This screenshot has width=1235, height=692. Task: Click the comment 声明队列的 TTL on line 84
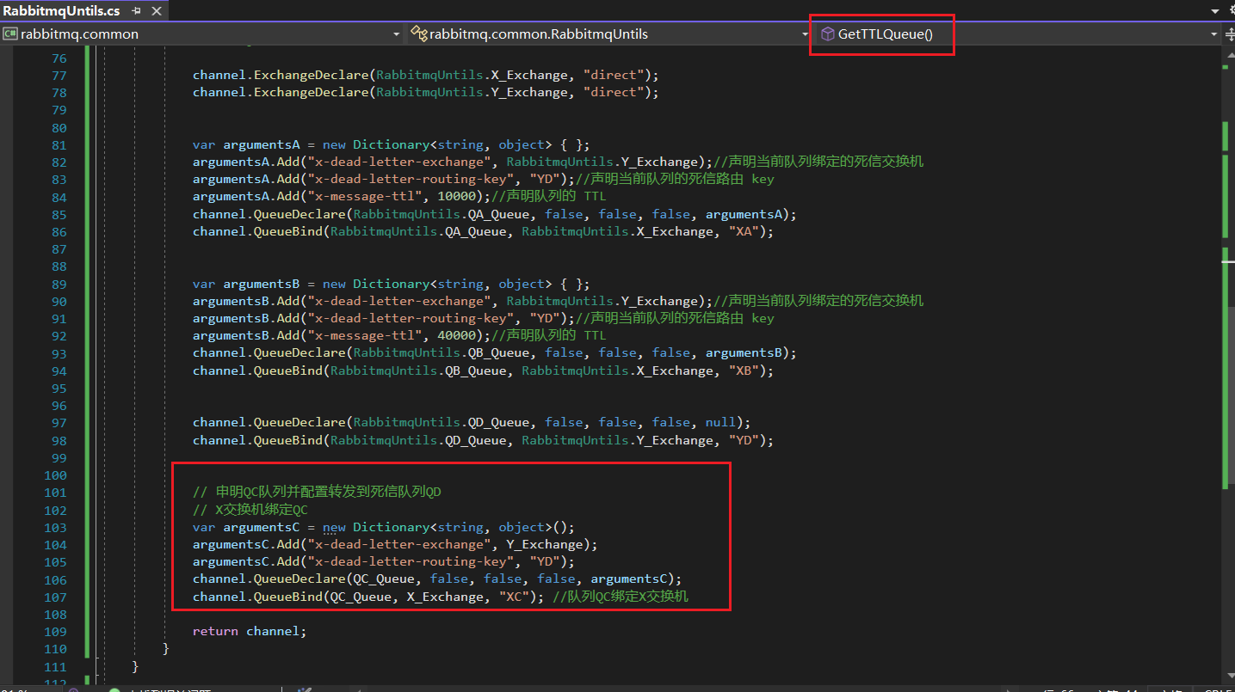coord(548,197)
